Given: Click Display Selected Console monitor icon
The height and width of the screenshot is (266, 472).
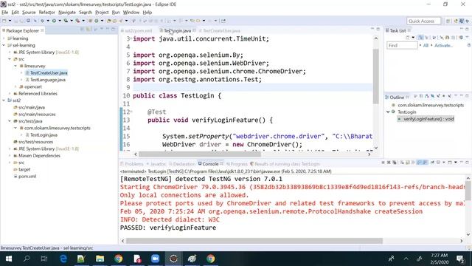Looking at the screenshot, I should coord(438,163).
